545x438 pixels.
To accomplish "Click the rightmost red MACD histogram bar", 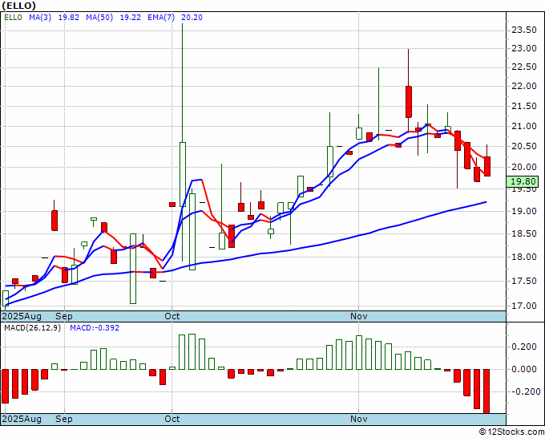I will (x=486, y=391).
